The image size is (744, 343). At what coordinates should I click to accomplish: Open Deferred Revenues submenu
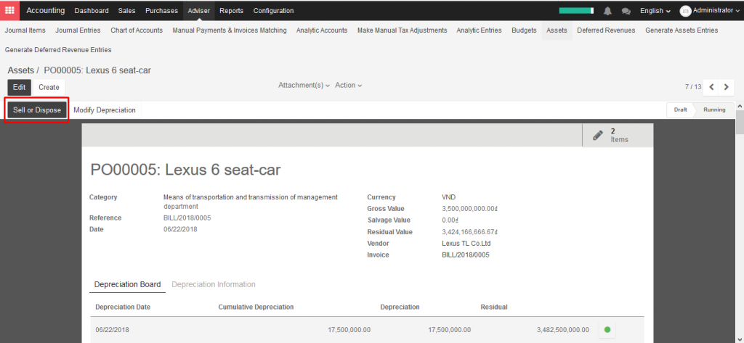[606, 30]
